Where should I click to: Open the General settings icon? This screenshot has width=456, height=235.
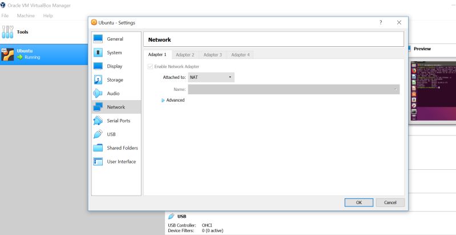tap(98, 39)
